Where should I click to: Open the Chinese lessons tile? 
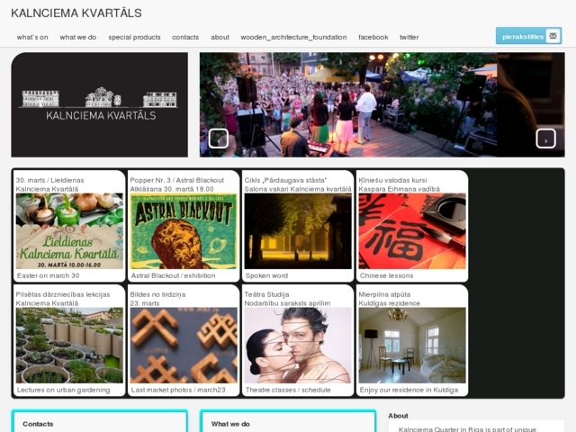[x=412, y=230]
